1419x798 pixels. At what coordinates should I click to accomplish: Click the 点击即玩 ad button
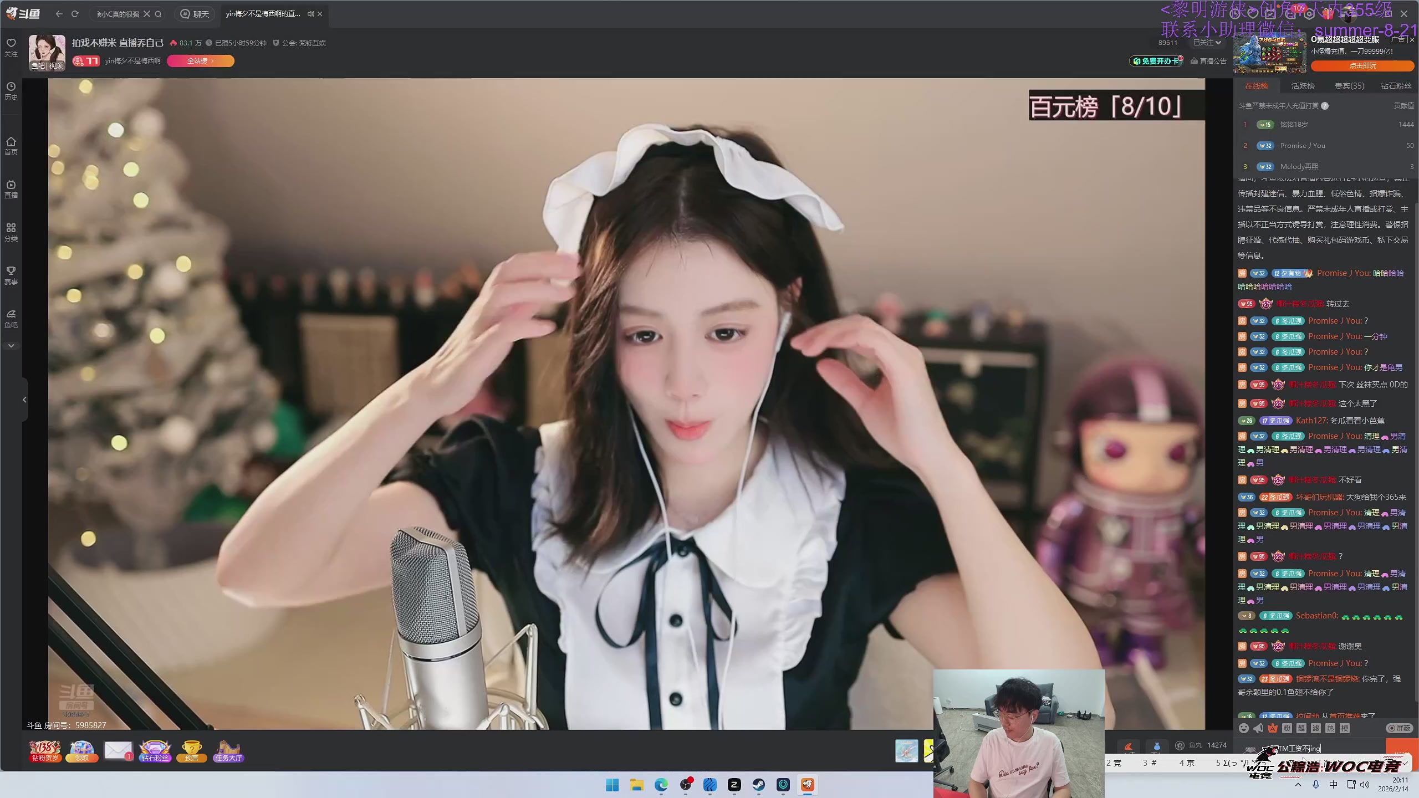coord(1362,65)
